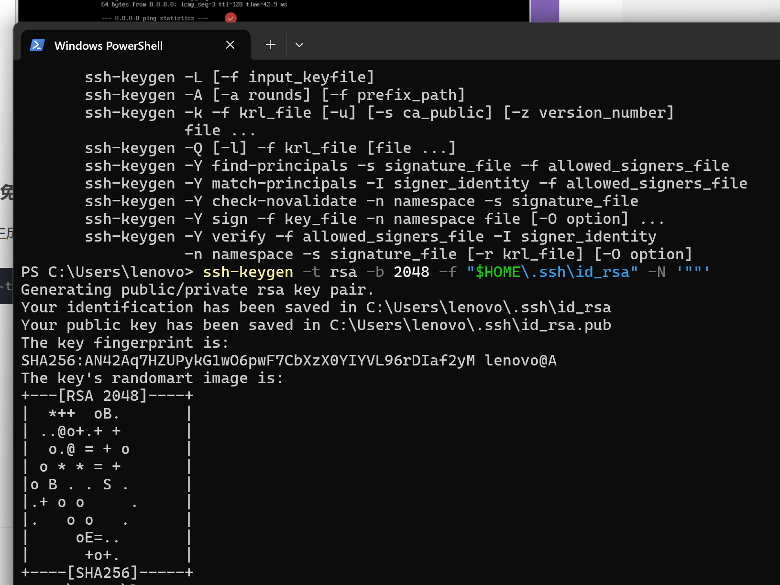Click the 'ssh-keygen -Y find-principals' usage line
Image resolution: width=780 pixels, height=585 pixels.
(407, 166)
